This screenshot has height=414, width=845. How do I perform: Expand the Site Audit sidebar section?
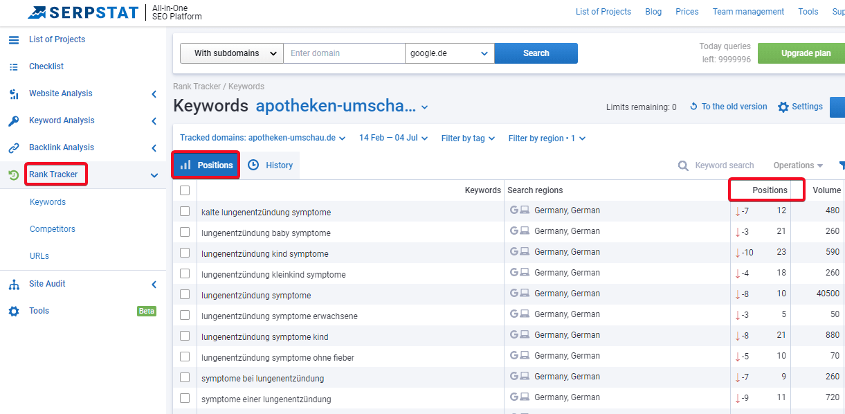pos(154,284)
